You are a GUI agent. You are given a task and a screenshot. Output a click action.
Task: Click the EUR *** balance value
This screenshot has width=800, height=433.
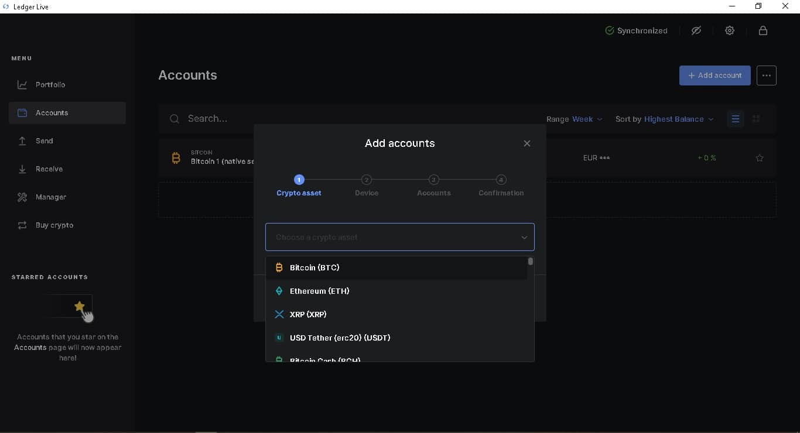coord(597,158)
